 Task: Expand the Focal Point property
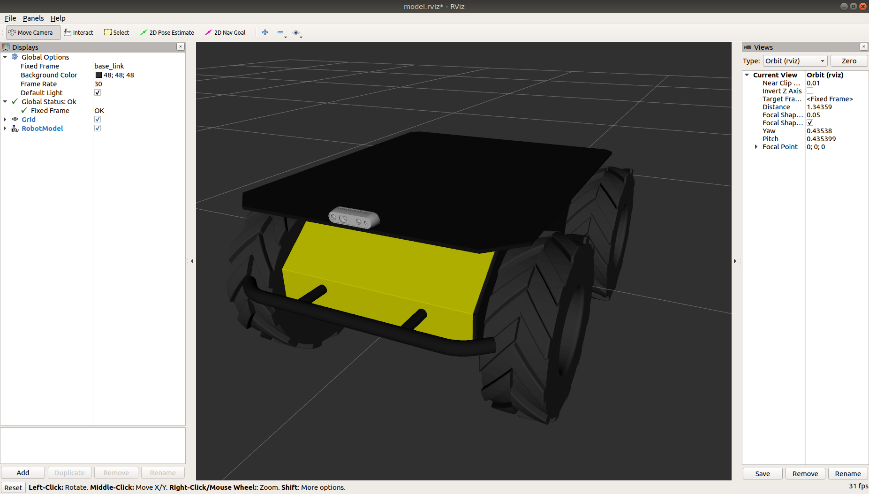[x=756, y=147]
